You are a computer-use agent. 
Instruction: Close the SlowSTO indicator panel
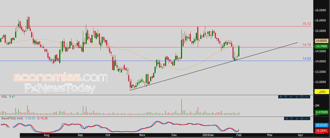(x=286, y=119)
